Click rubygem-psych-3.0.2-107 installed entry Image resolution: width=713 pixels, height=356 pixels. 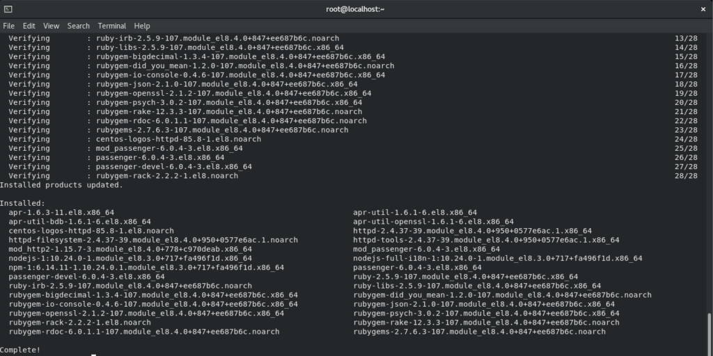(x=486, y=314)
